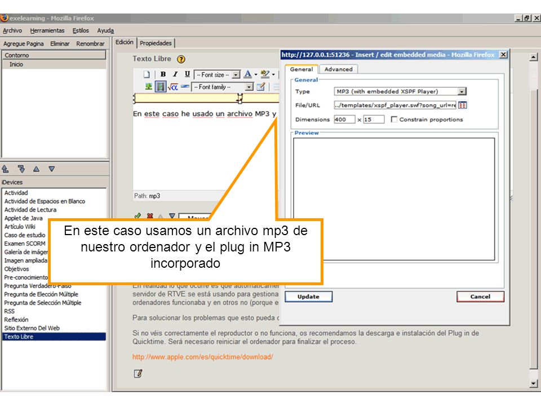The width and height of the screenshot is (541, 405).
Task: Click the embedded media filmstrip icon
Action: point(161,87)
